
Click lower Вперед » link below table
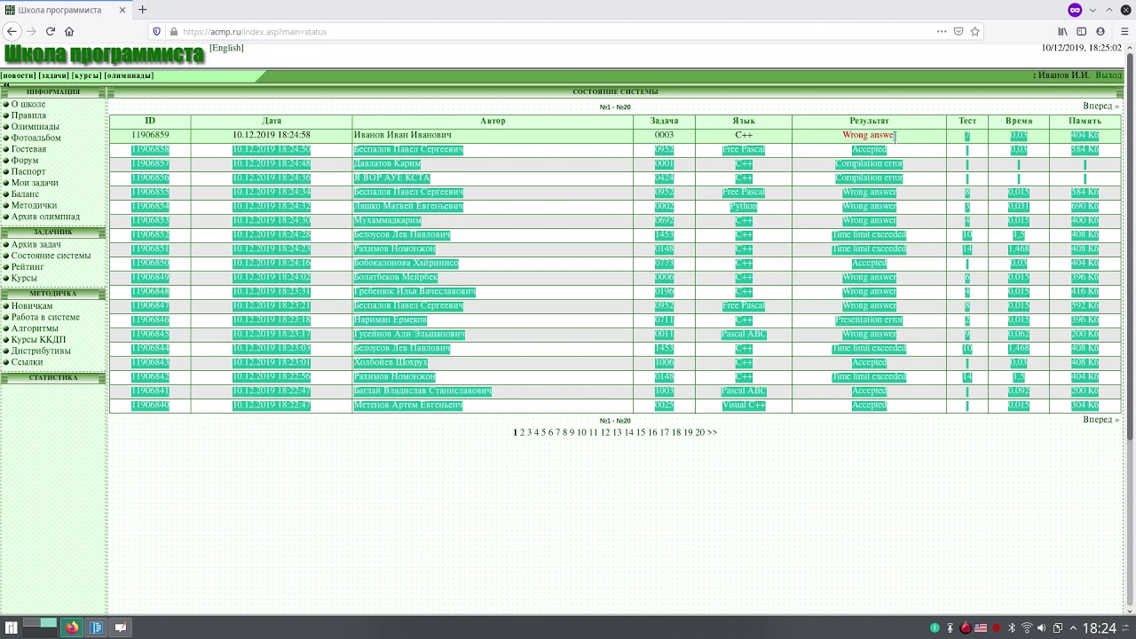pos(1100,419)
